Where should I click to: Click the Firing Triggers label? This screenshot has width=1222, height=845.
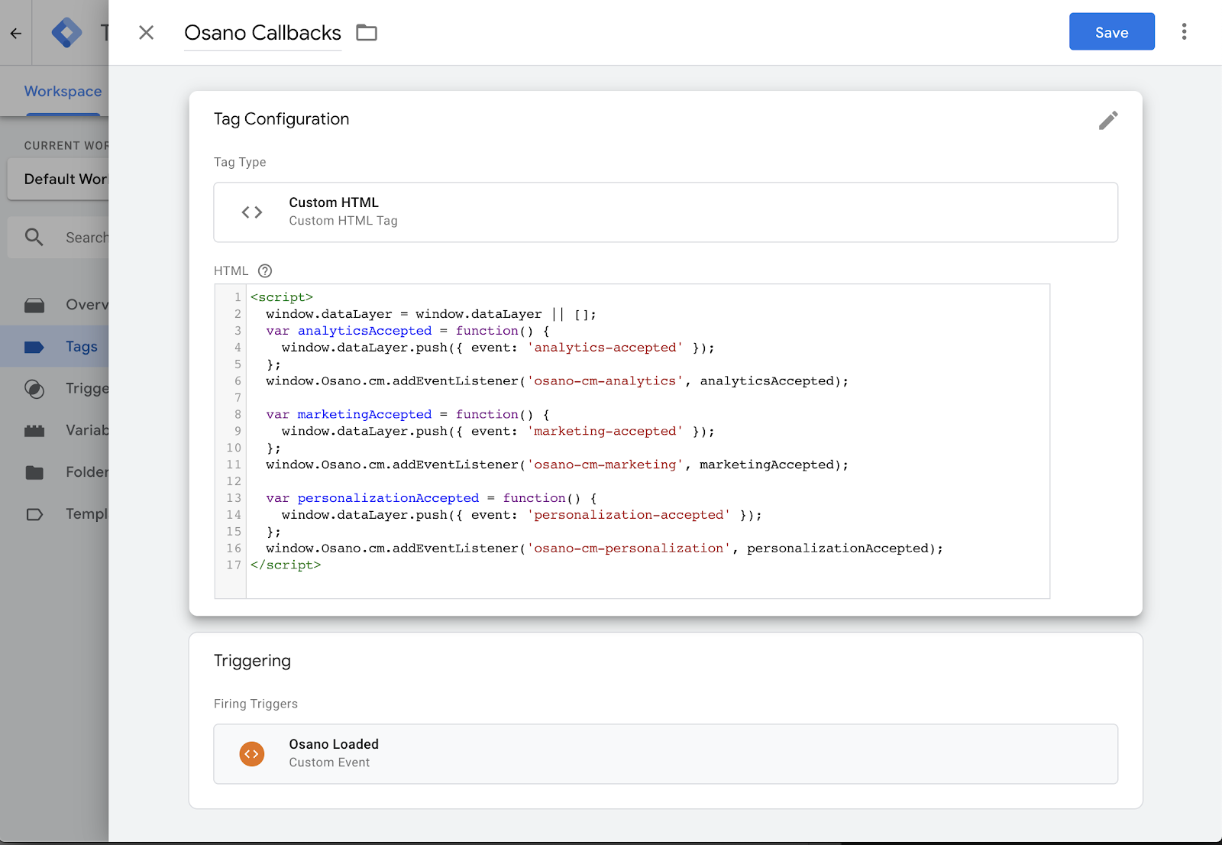coord(256,704)
